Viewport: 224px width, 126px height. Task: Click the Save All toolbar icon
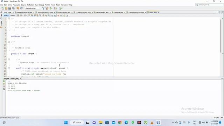click(13, 8)
